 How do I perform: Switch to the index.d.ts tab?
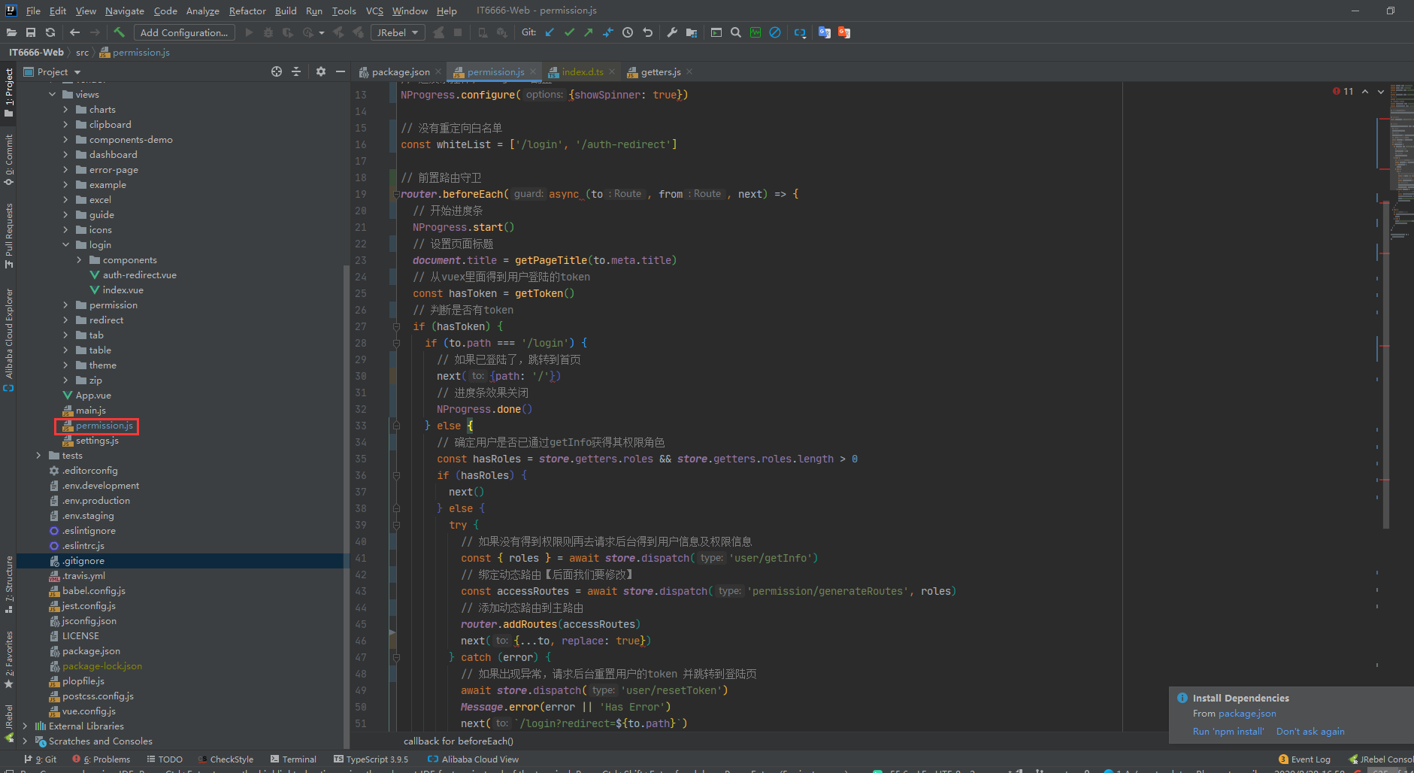(582, 72)
